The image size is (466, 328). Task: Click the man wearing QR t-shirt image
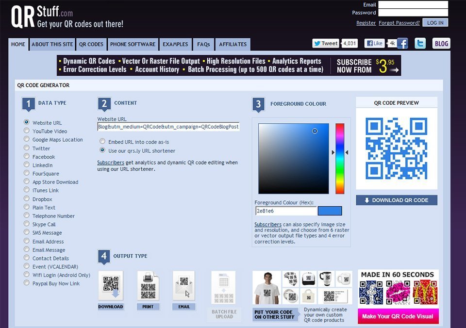pyautogui.click(x=266, y=288)
